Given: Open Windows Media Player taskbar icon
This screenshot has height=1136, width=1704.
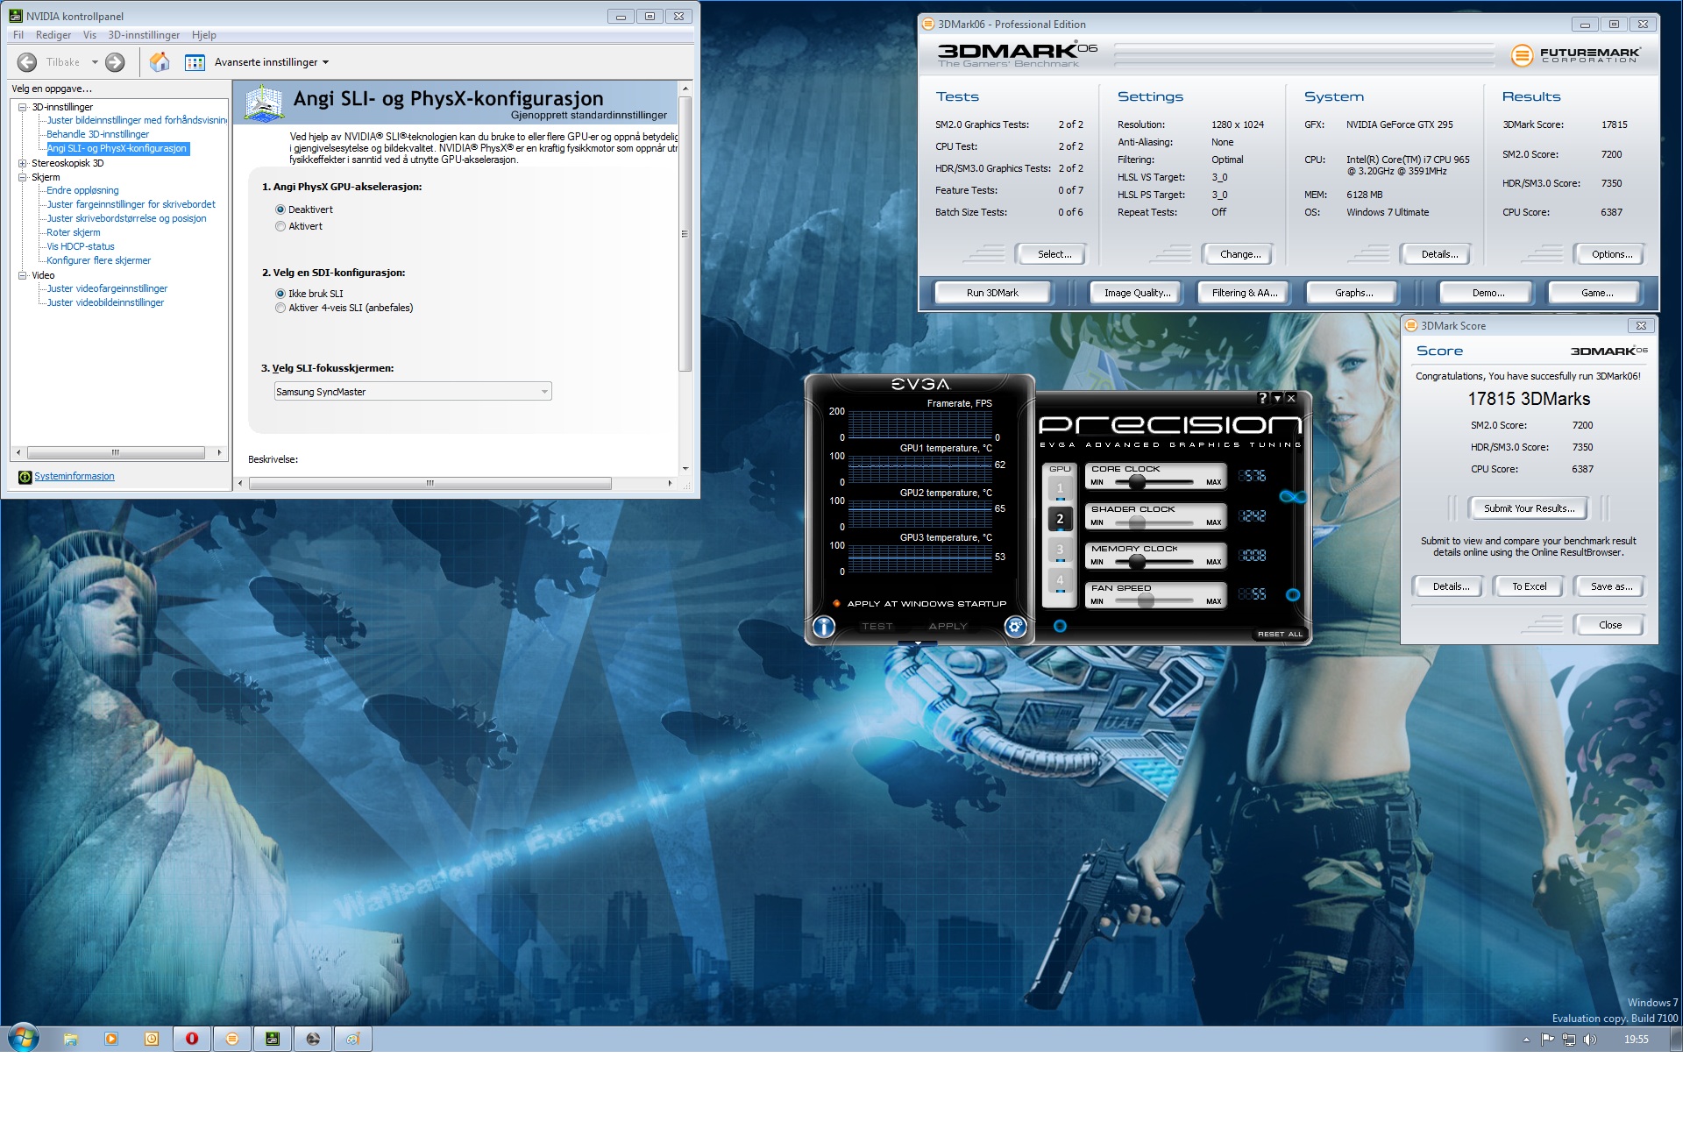Looking at the screenshot, I should click(x=111, y=1039).
